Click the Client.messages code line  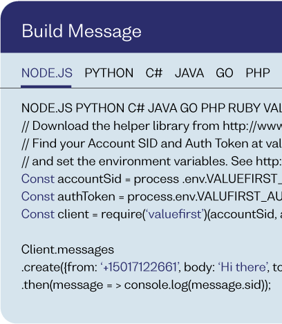coord(68,250)
